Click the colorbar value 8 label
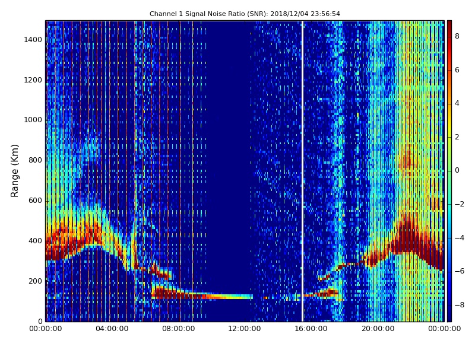 pos(457,36)
